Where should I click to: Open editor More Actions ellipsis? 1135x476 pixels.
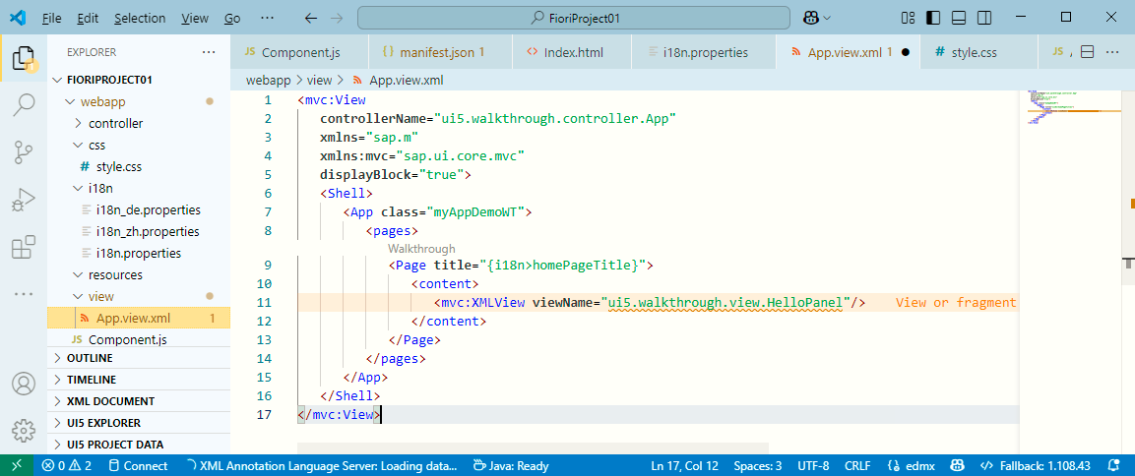click(1111, 52)
